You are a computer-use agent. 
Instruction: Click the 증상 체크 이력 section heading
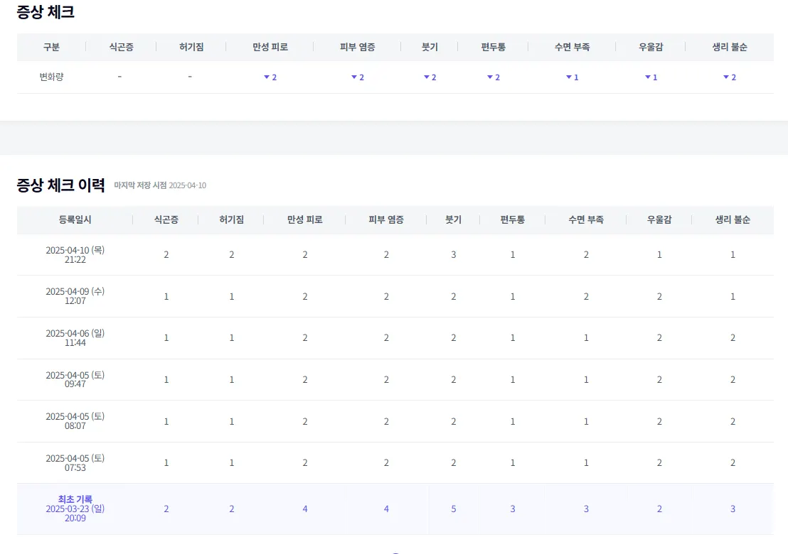pyautogui.click(x=61, y=185)
